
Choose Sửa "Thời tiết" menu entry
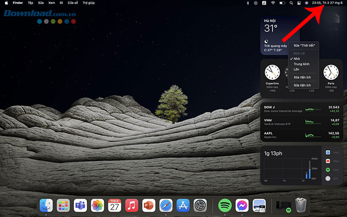coord(303,45)
